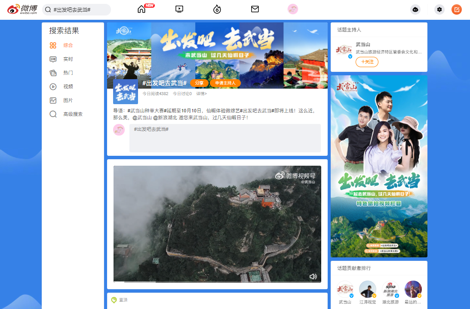The image size is (470, 309).
Task: Click the search magnifier icon
Action: point(48,9)
